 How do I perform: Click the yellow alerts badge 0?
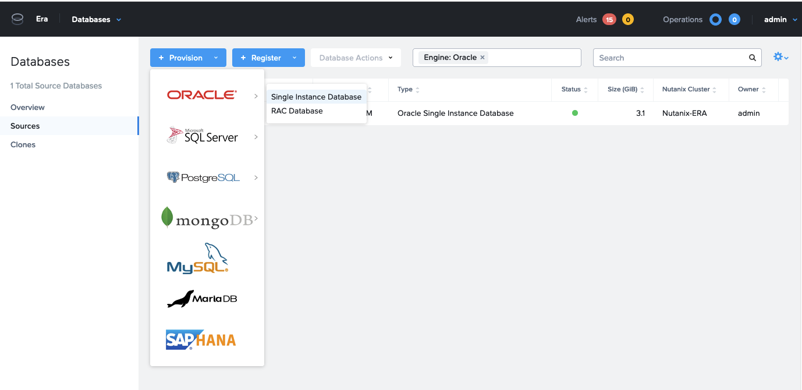[x=628, y=20]
